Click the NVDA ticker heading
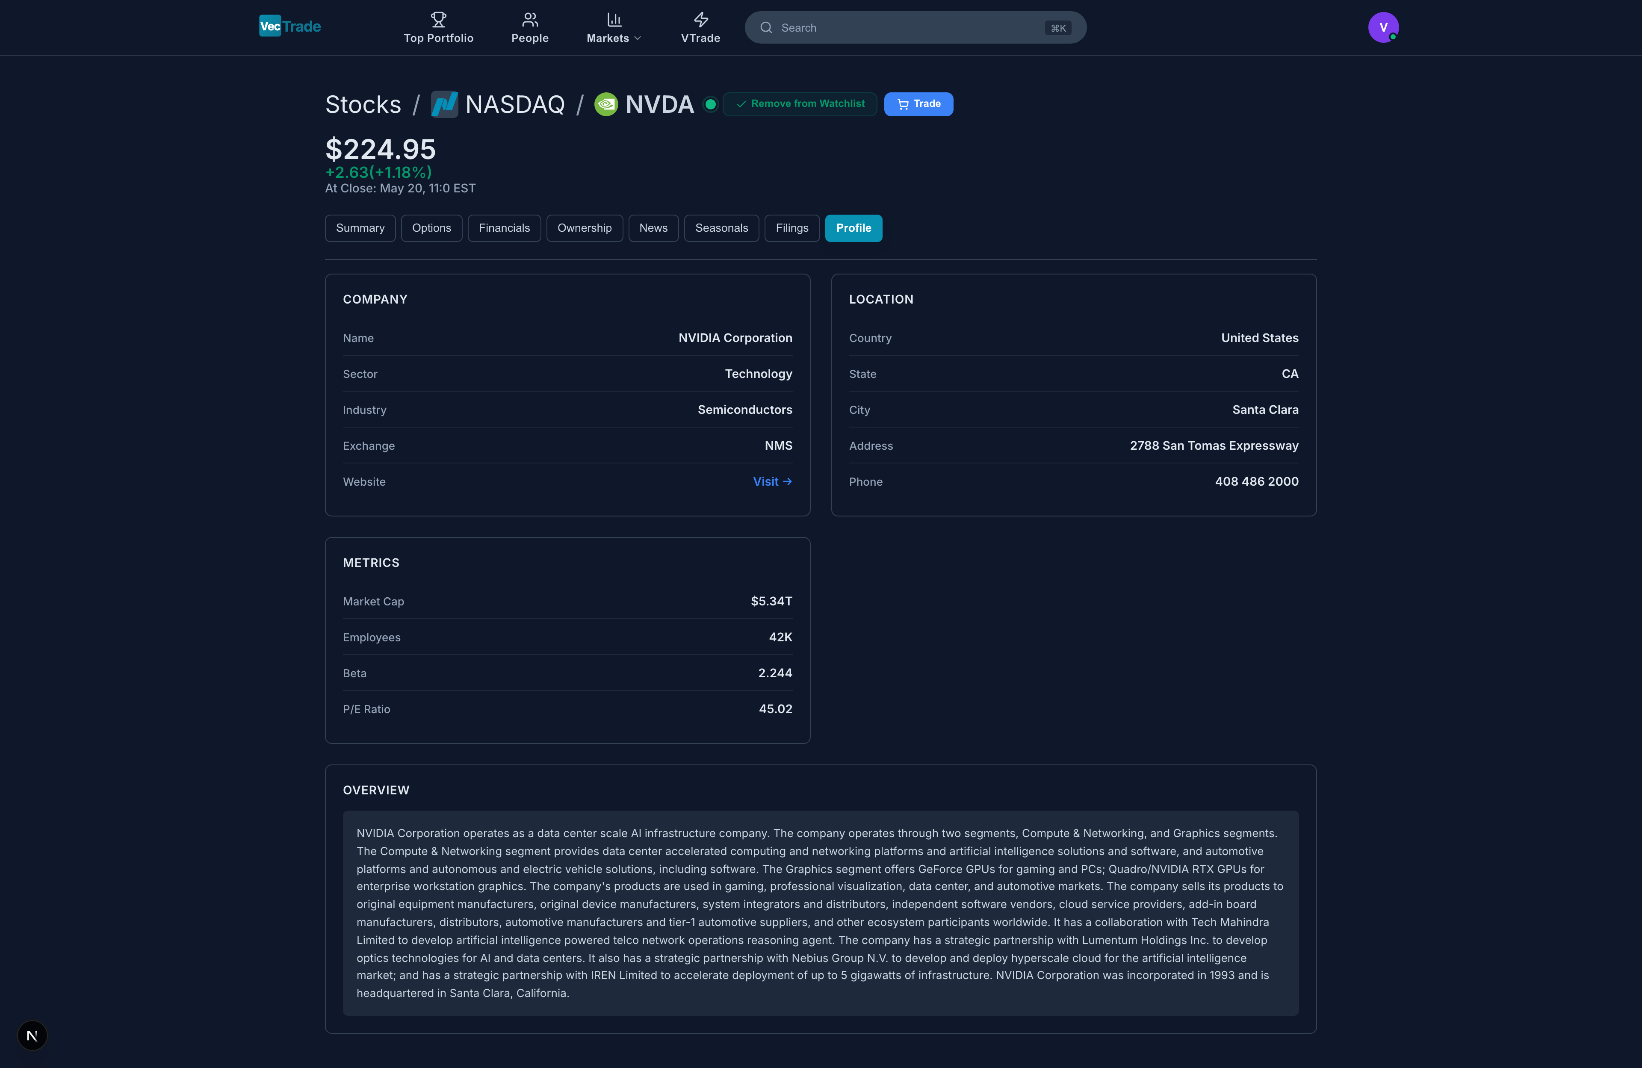1642x1068 pixels. click(659, 105)
